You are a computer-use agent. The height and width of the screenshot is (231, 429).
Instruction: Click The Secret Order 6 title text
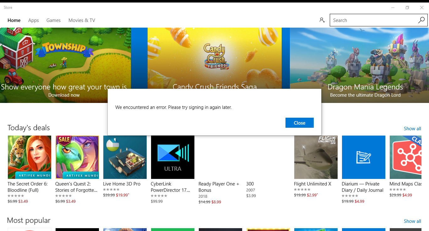click(x=28, y=187)
